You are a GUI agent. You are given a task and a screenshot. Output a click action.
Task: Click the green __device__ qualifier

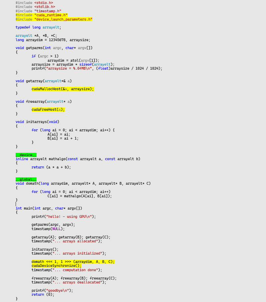[x=26, y=155]
